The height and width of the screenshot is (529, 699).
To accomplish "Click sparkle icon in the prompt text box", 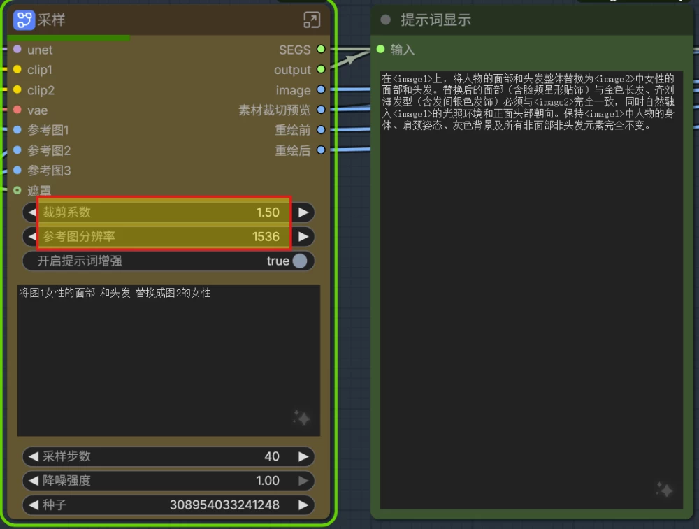I will pos(302,418).
